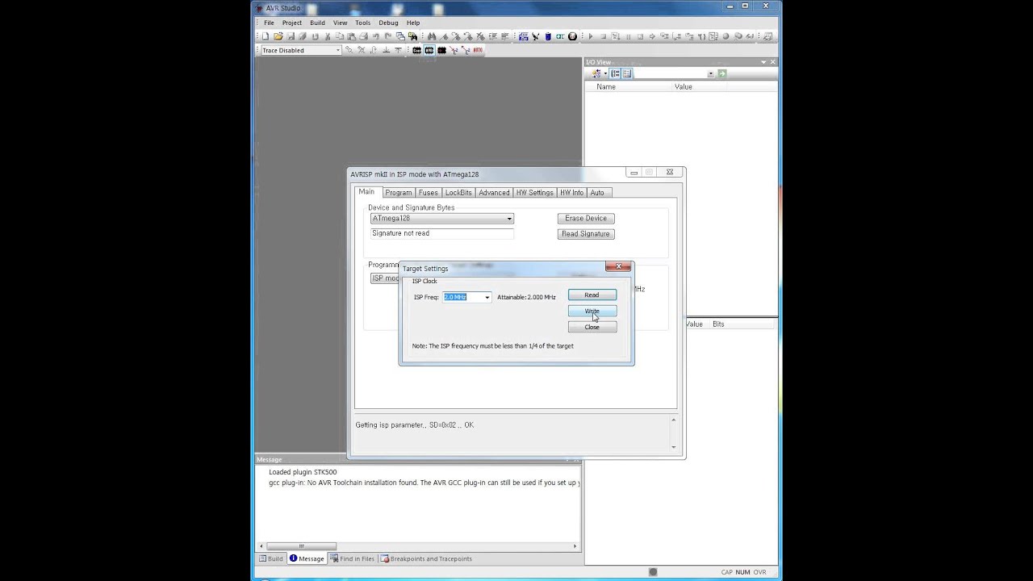
Task: Expand the I/O View search dropdown
Action: tap(710, 73)
